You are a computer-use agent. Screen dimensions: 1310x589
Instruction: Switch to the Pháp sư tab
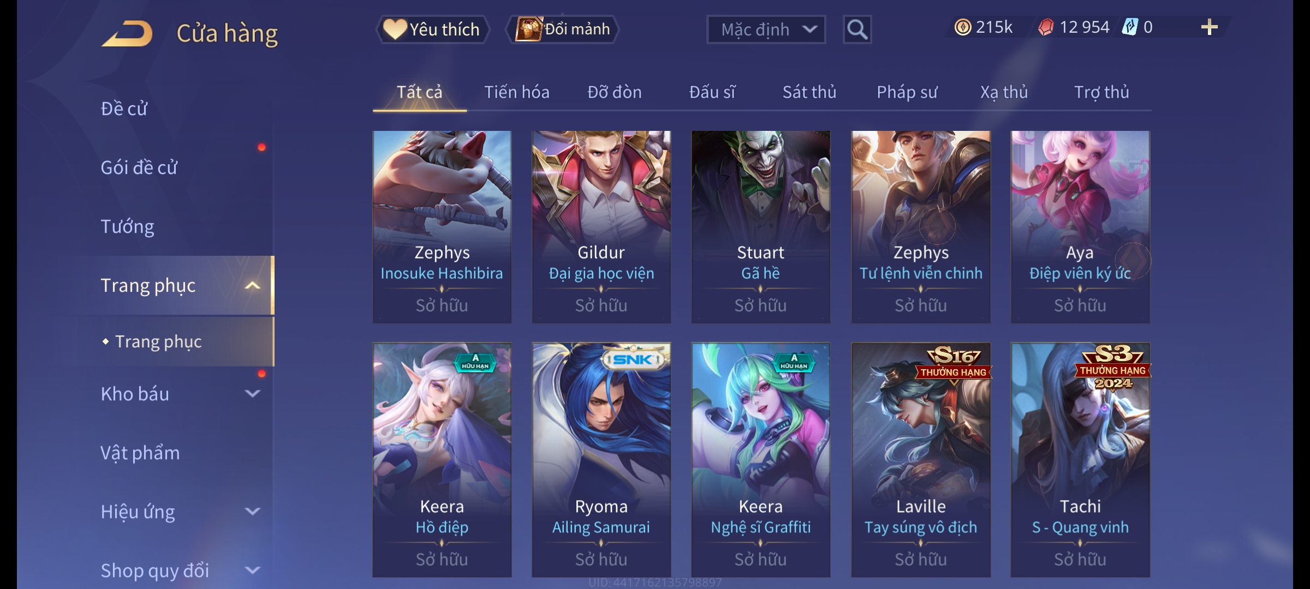coord(907,92)
